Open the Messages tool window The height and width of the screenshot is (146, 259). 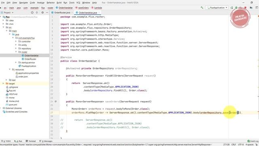click(x=46, y=141)
